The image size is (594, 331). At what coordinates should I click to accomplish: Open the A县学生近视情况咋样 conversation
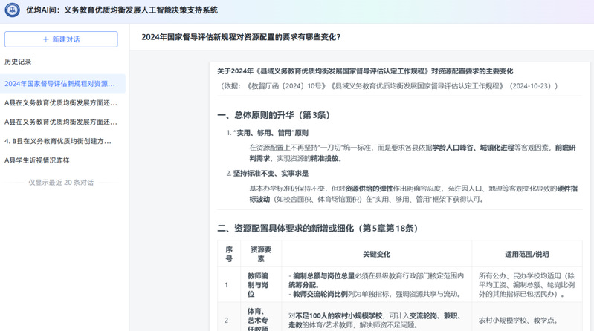pyautogui.click(x=37, y=160)
